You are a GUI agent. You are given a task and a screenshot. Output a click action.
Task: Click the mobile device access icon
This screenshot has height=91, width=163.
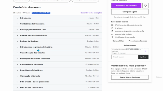click(112, 31)
